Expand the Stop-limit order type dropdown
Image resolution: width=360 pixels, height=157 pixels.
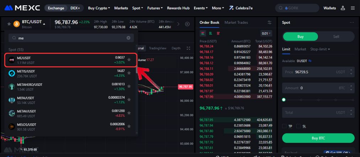tap(320, 49)
